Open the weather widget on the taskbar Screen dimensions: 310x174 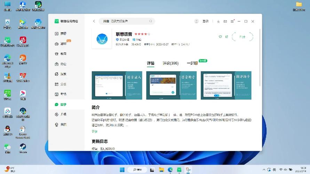[x=9, y=169]
